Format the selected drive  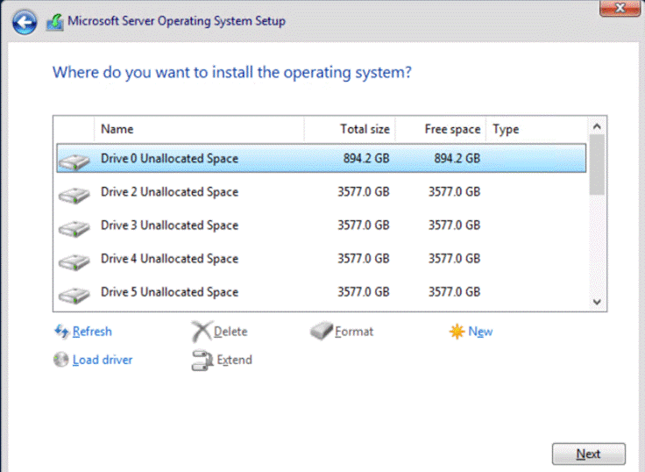354,331
